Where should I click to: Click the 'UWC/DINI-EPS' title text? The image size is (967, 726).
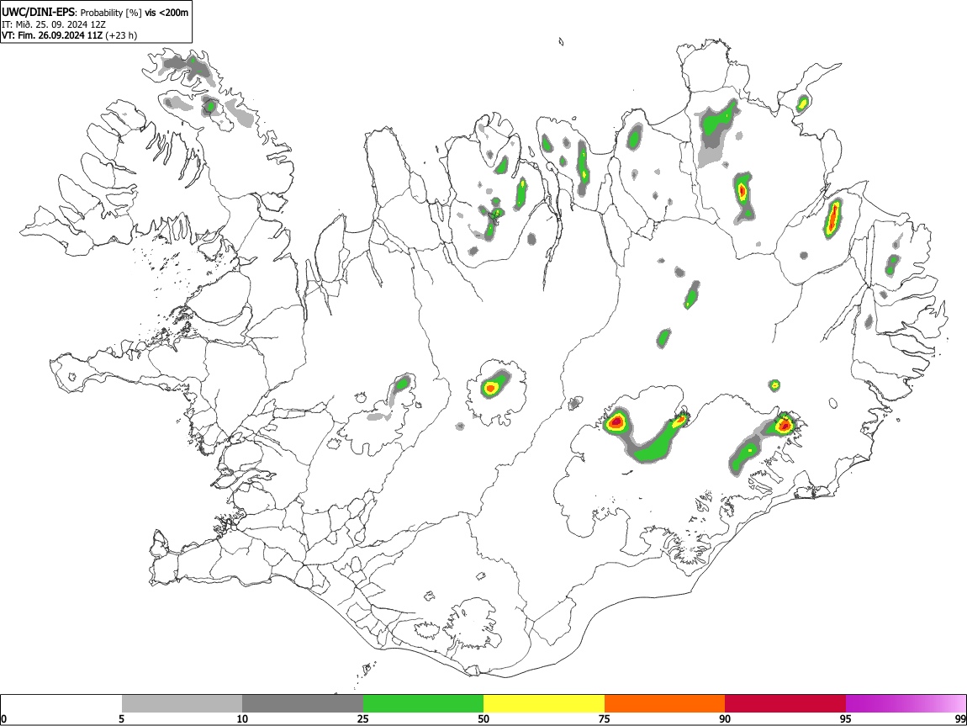pyautogui.click(x=40, y=13)
